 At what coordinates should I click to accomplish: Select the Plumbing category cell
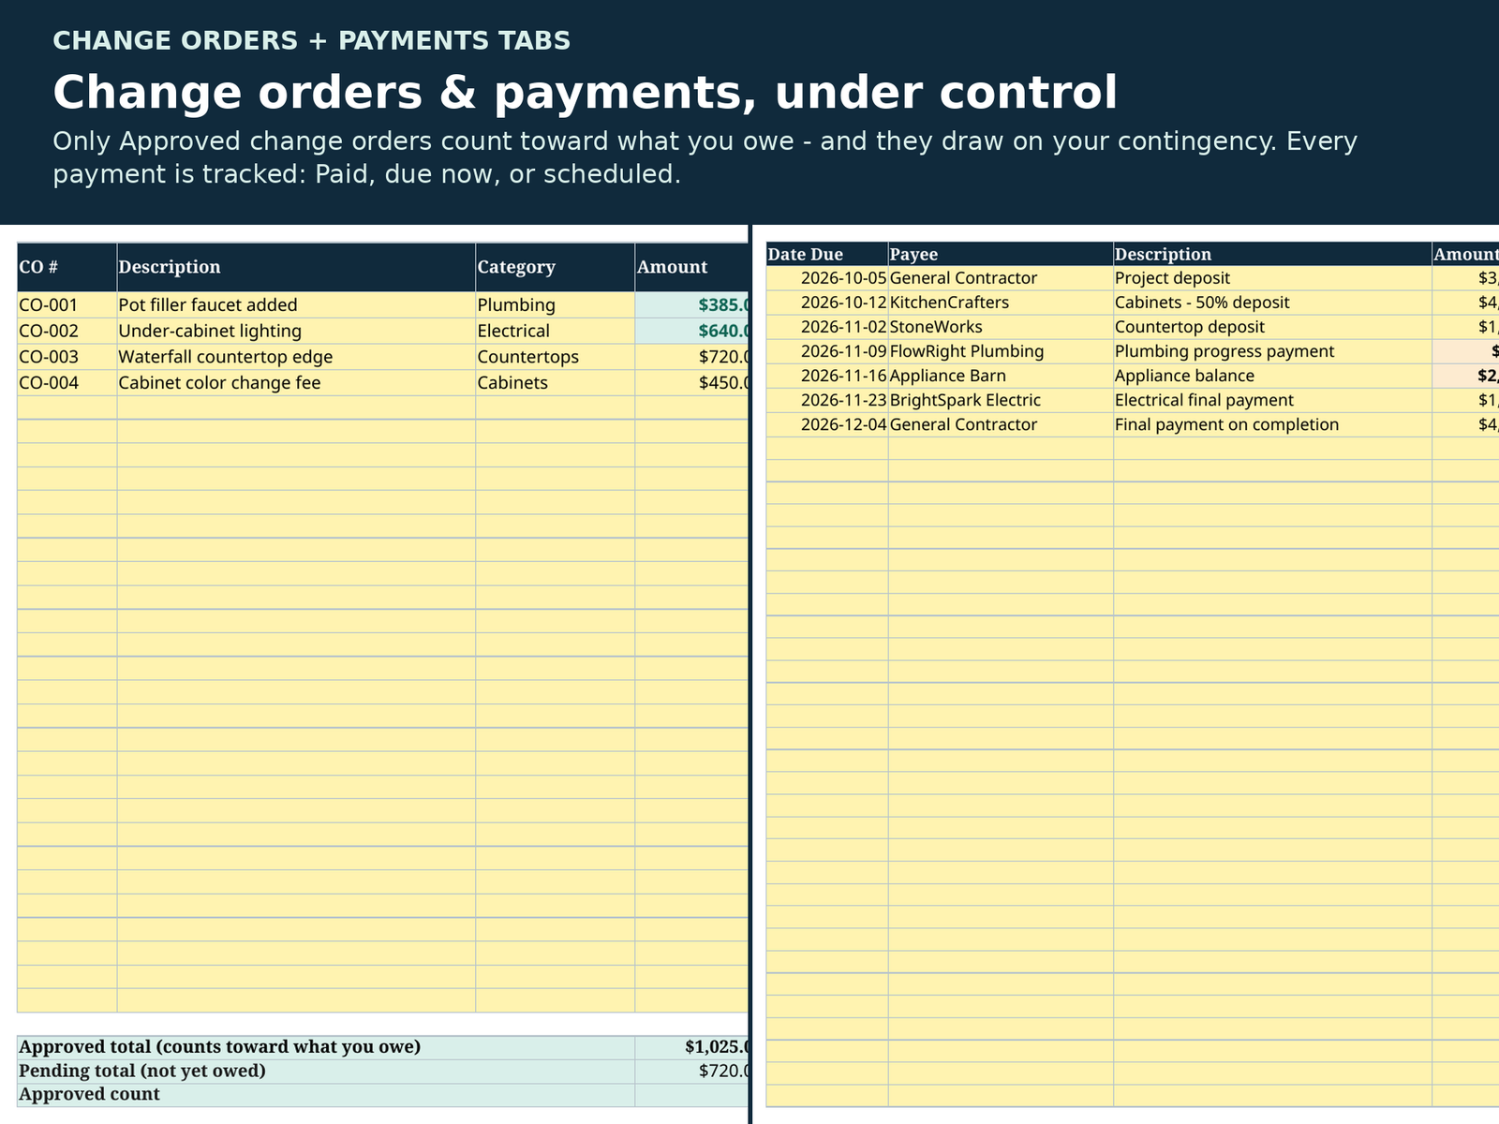pos(556,305)
